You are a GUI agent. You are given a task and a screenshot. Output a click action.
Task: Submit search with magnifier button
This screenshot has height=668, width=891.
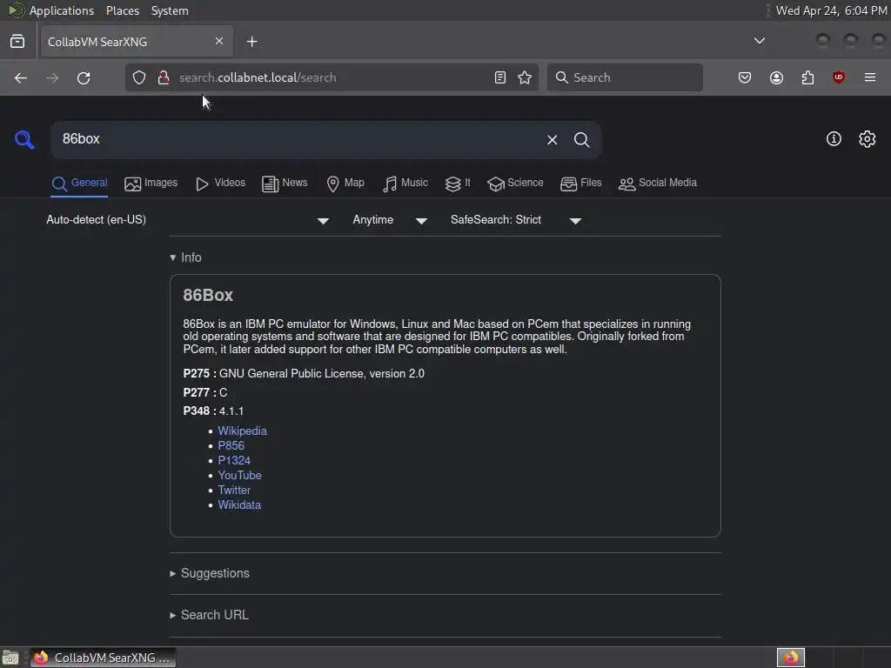[581, 140]
